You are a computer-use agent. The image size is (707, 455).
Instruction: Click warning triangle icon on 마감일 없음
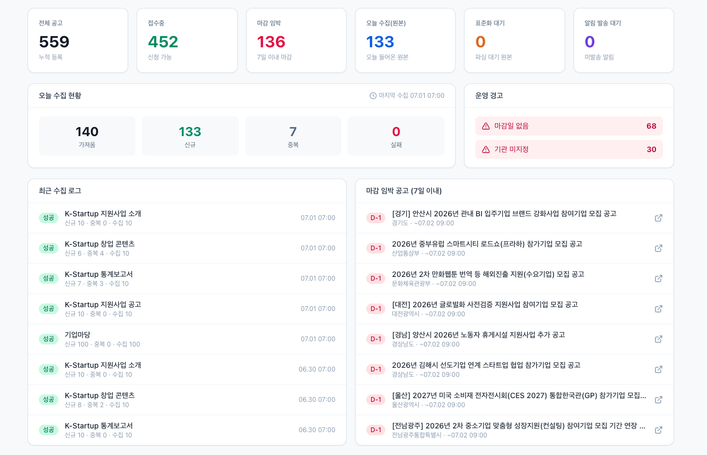pyautogui.click(x=485, y=126)
